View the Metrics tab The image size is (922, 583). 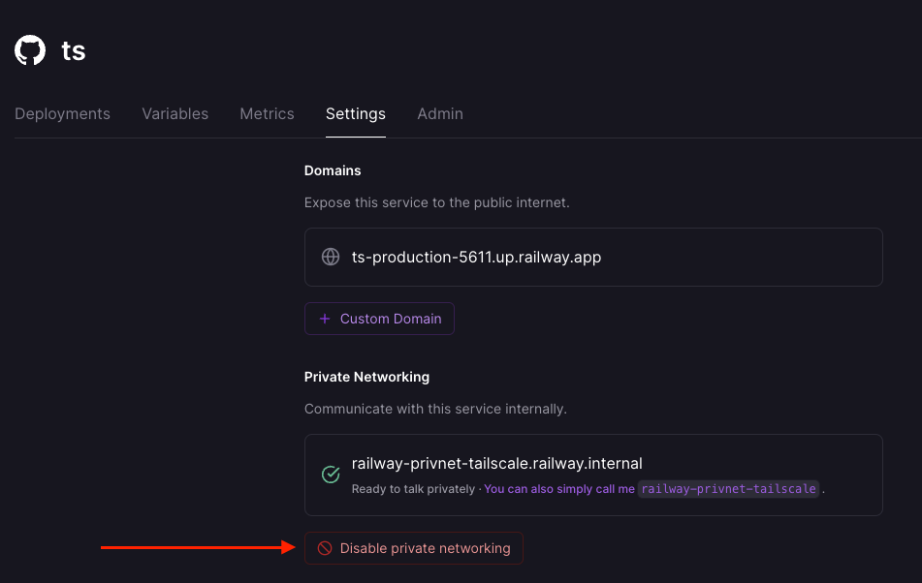pos(267,113)
